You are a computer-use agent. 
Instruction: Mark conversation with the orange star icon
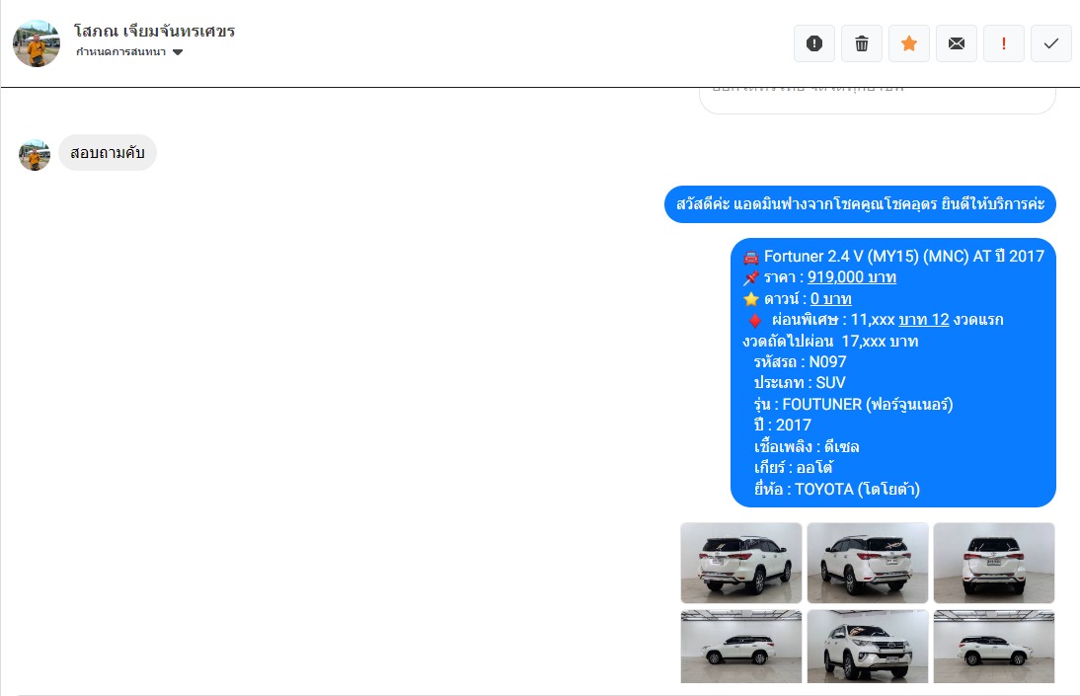[909, 43]
